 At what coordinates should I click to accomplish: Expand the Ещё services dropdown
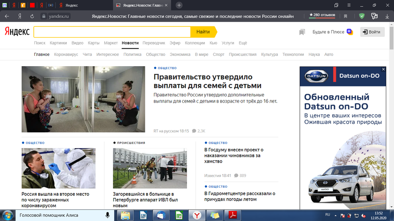pyautogui.click(x=243, y=43)
